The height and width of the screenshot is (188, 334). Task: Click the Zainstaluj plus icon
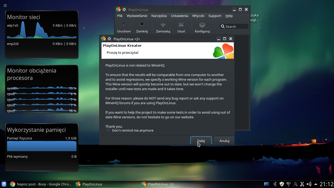163,24
